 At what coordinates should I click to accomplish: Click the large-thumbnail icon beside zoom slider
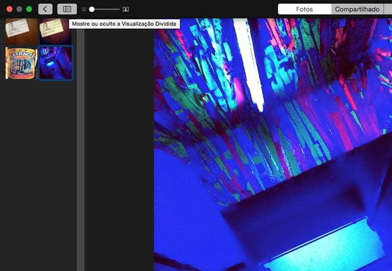125,9
